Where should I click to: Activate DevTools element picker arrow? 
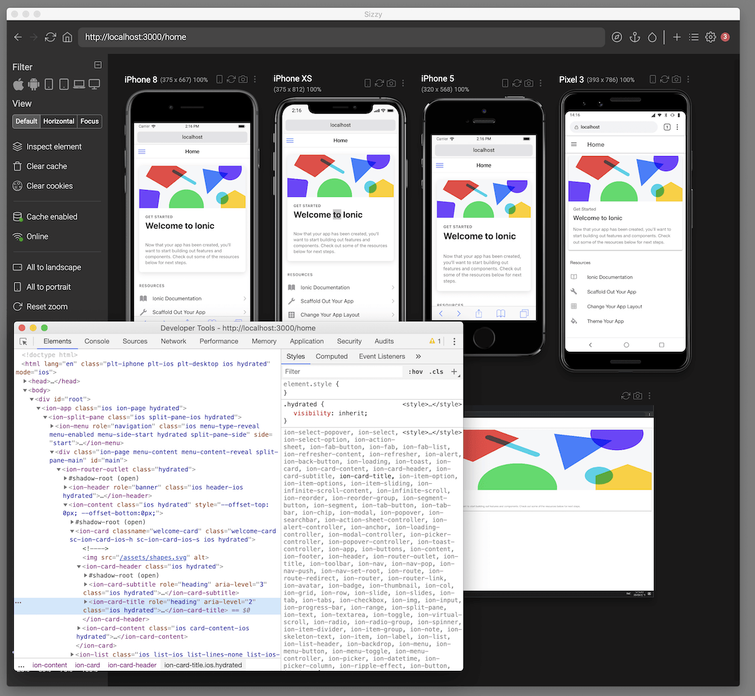tap(24, 342)
